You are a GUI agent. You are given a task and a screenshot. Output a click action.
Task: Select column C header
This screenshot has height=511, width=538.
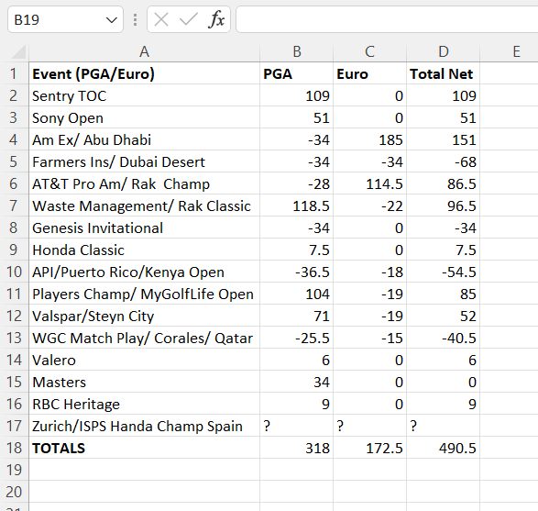point(370,52)
